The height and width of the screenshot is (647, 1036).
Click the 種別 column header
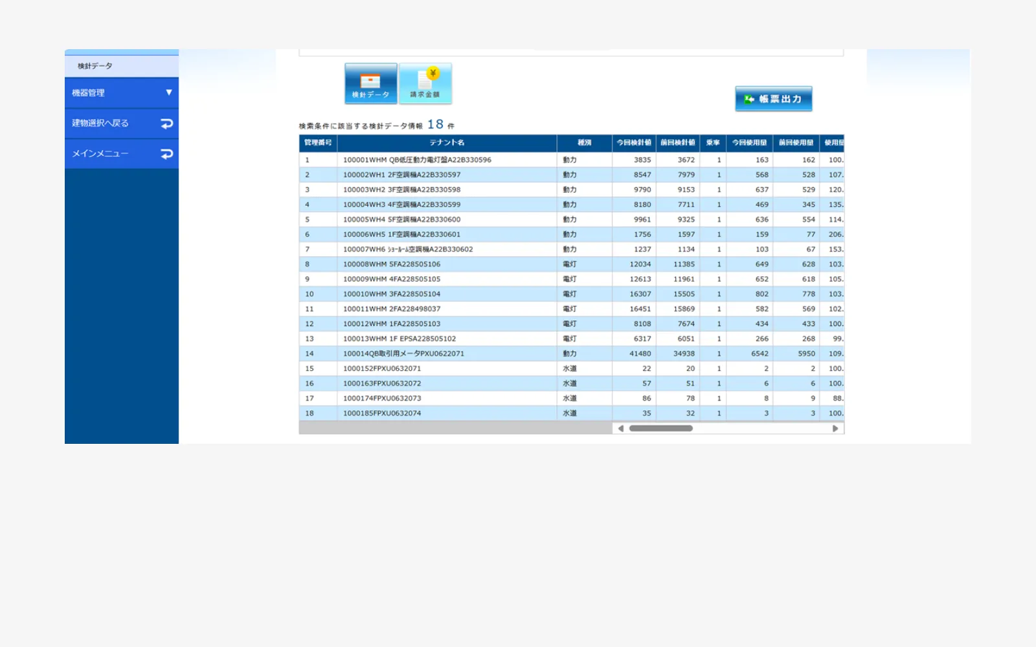click(x=584, y=143)
